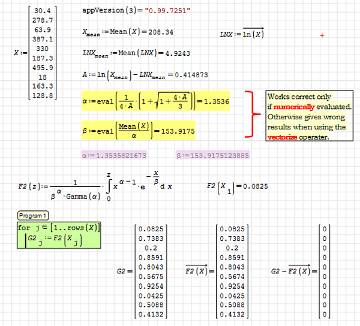The width and height of the screenshot is (360, 326).
Task: Select the Program 1 label box
Action: tap(34, 216)
